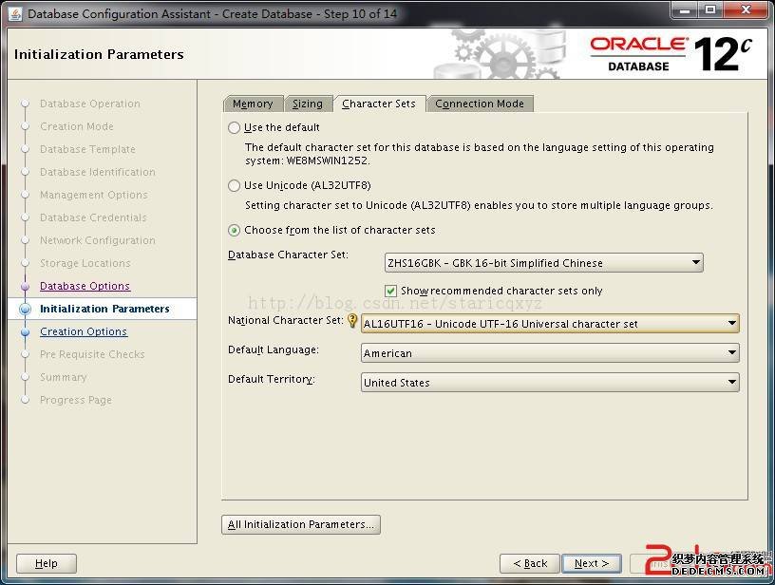This screenshot has width=775, height=585.
Task: Switch to the Connection Mode tab
Action: pyautogui.click(x=479, y=104)
